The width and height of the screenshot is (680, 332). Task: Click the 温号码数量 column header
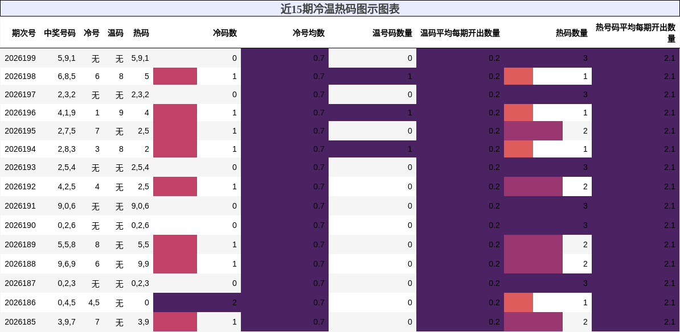[x=392, y=33]
